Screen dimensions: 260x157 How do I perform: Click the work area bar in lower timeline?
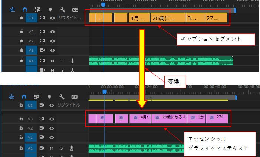(162, 97)
